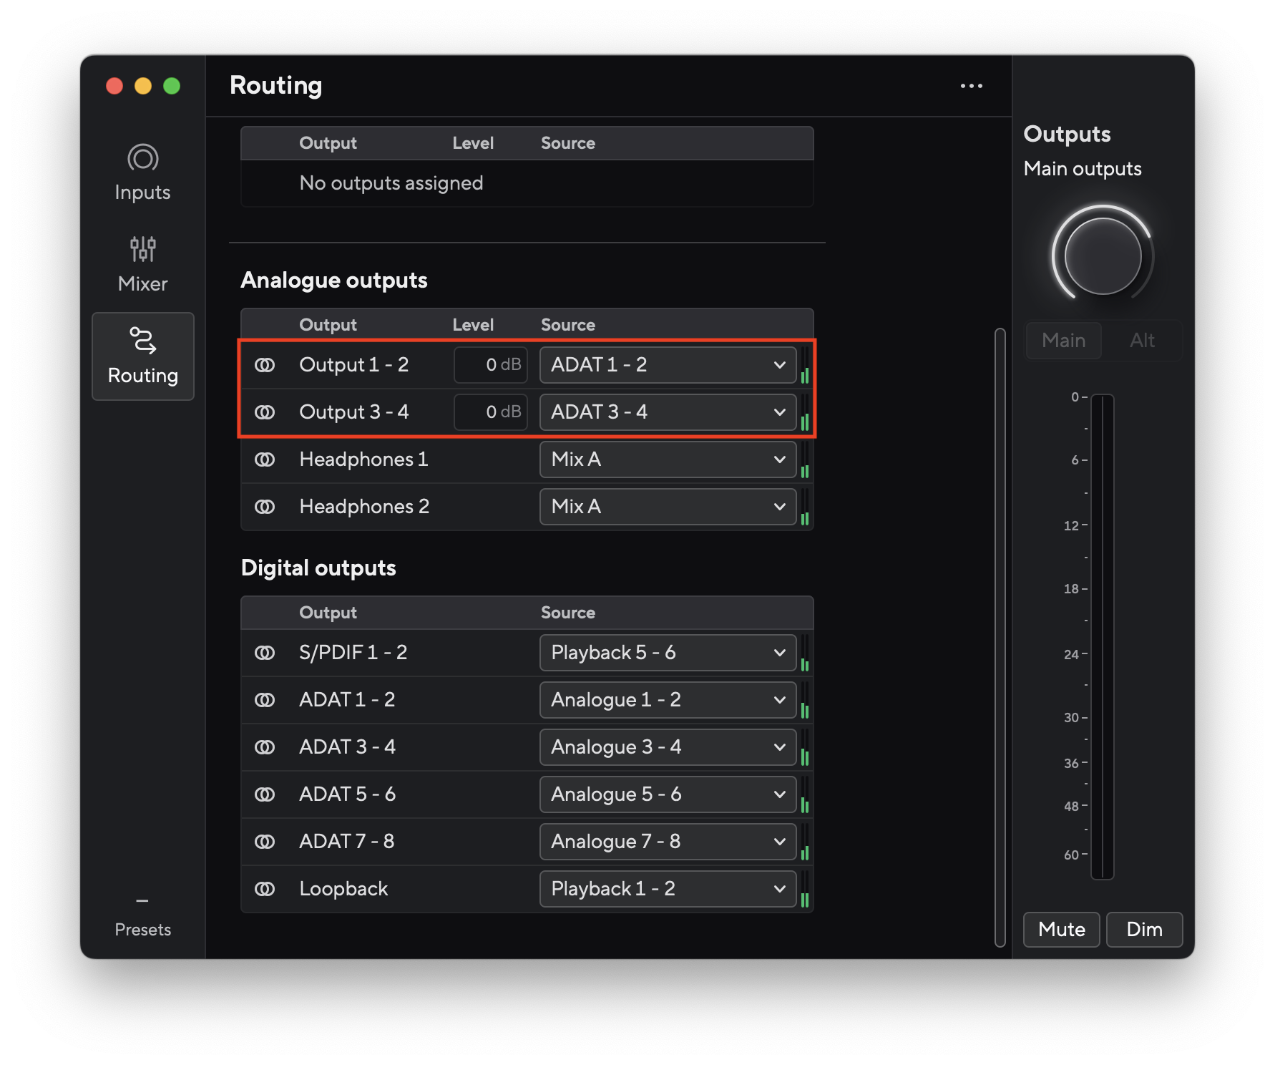Dim the main outputs
Screen dimensions: 1275x1065
pyautogui.click(x=1144, y=930)
